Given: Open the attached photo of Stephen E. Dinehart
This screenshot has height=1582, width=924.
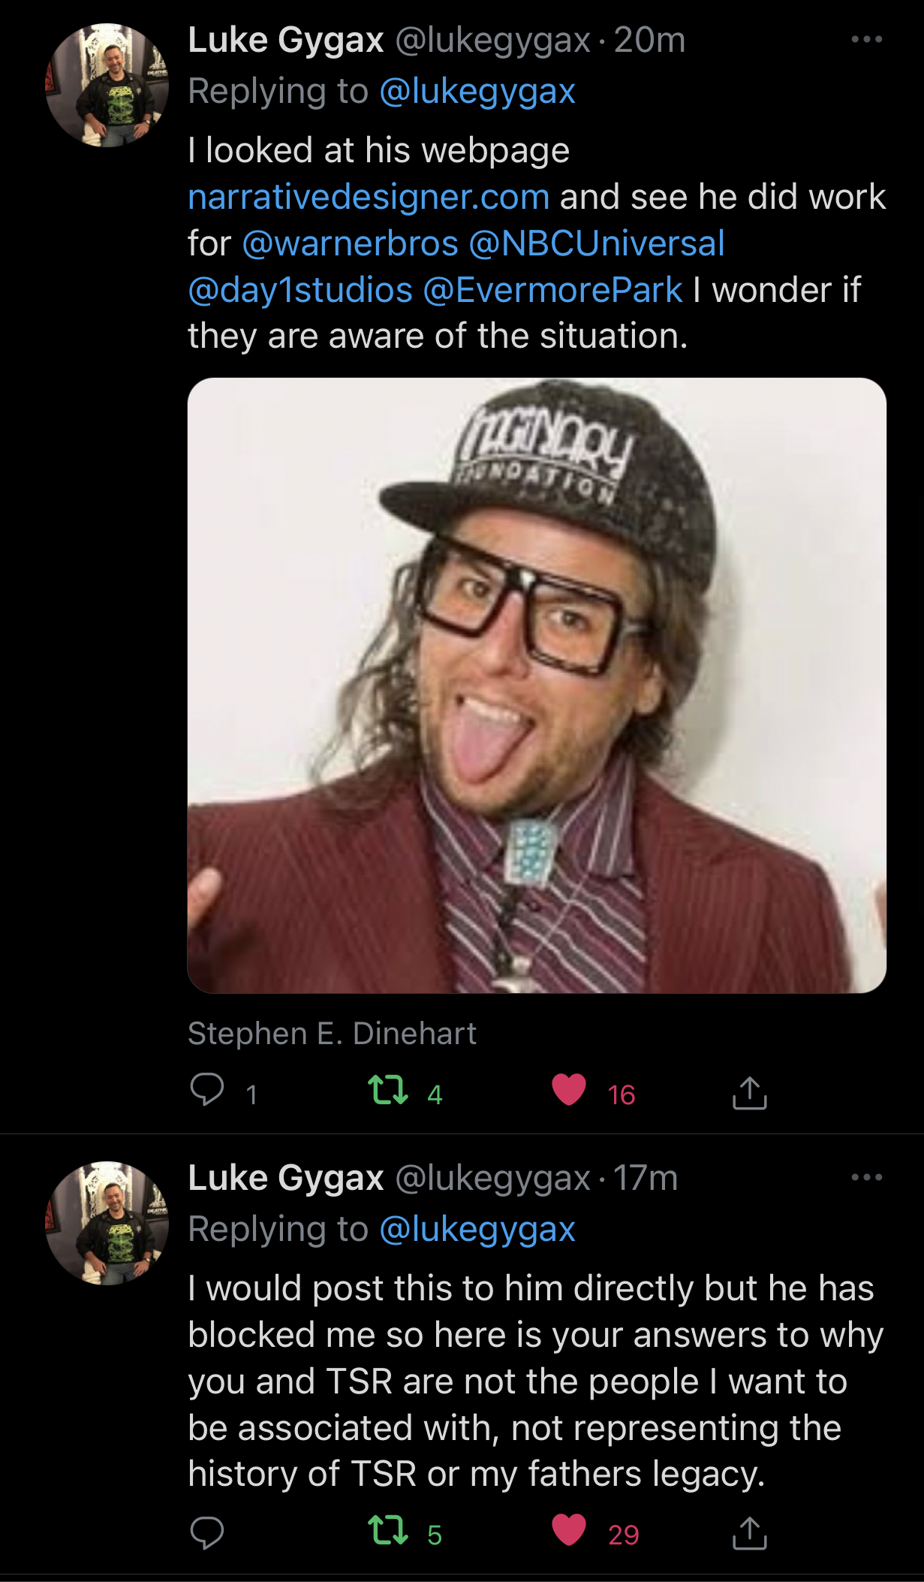Looking at the screenshot, I should point(537,685).
